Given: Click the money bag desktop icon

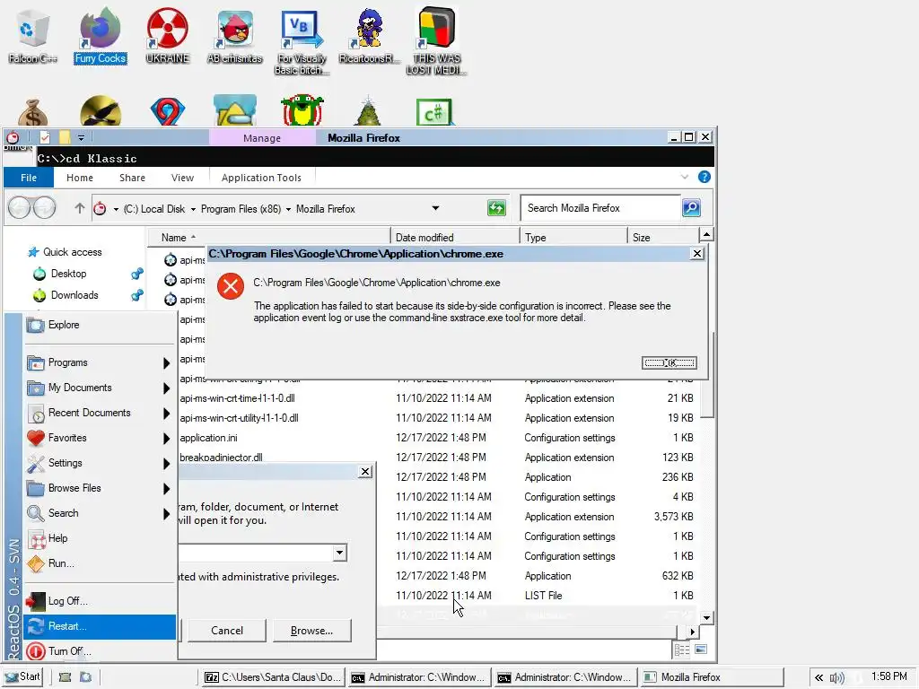Looking at the screenshot, I should click(x=33, y=111).
